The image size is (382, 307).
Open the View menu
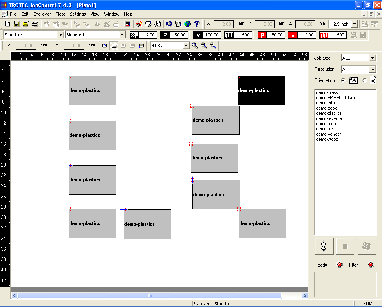pyautogui.click(x=95, y=14)
